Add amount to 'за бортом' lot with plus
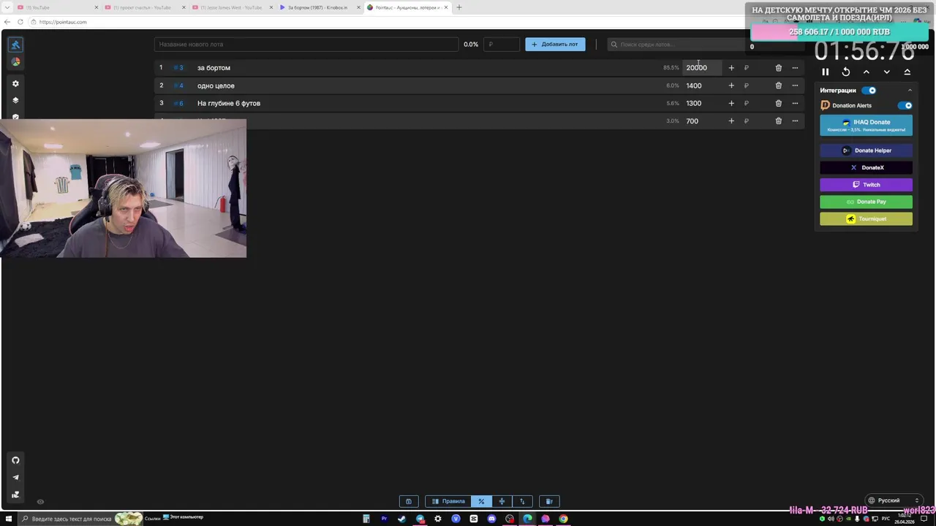This screenshot has width=936, height=526. 731,68
